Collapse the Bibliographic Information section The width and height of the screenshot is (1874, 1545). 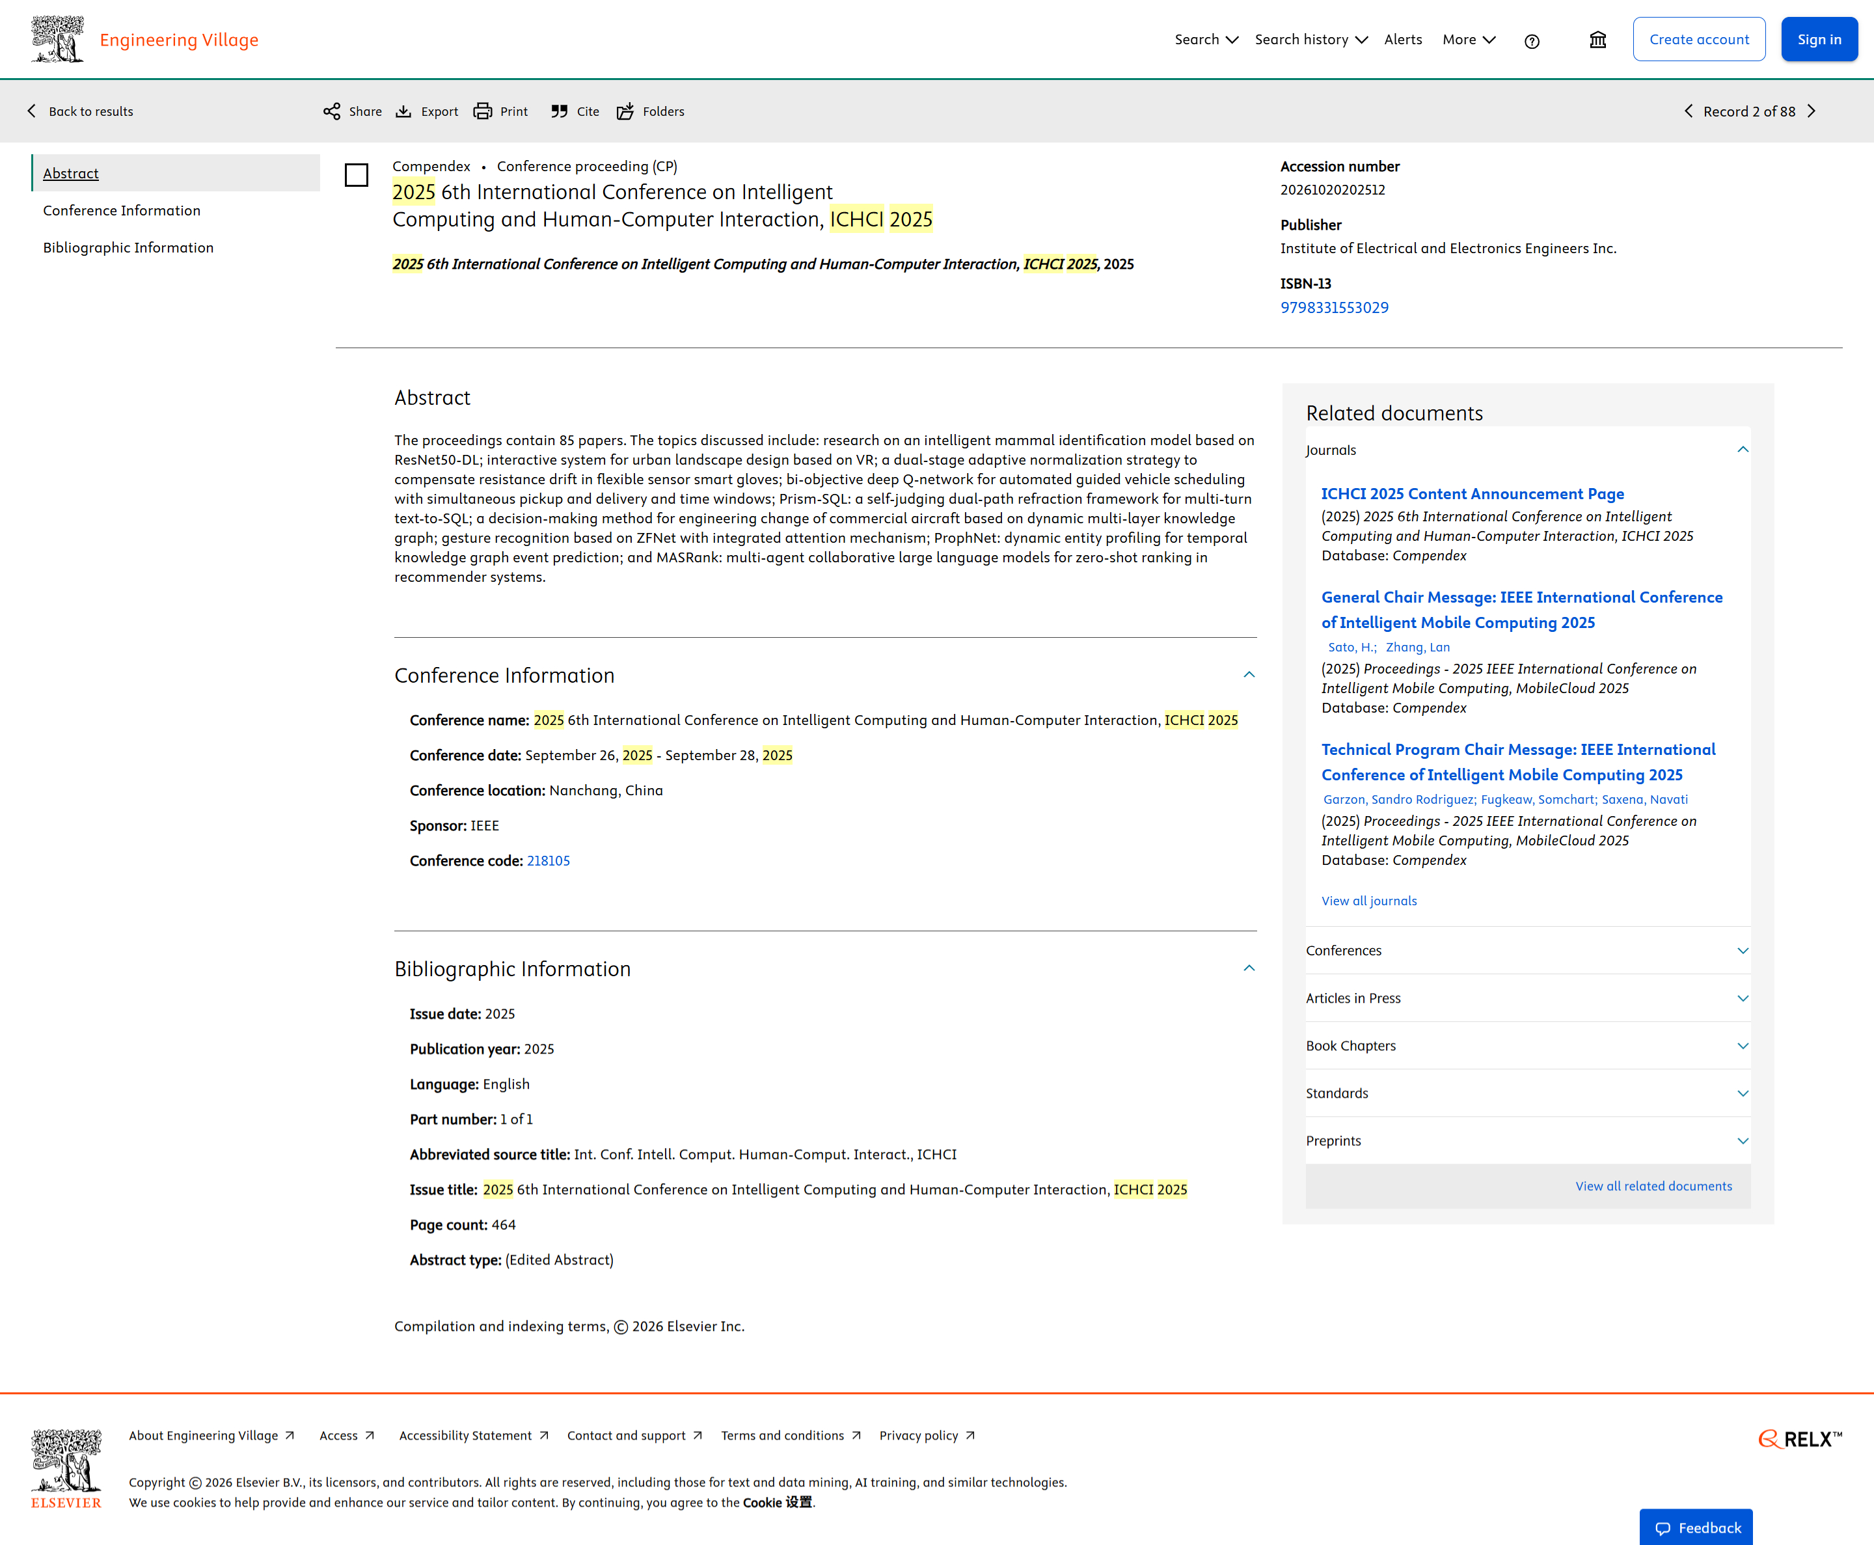[x=1249, y=968]
